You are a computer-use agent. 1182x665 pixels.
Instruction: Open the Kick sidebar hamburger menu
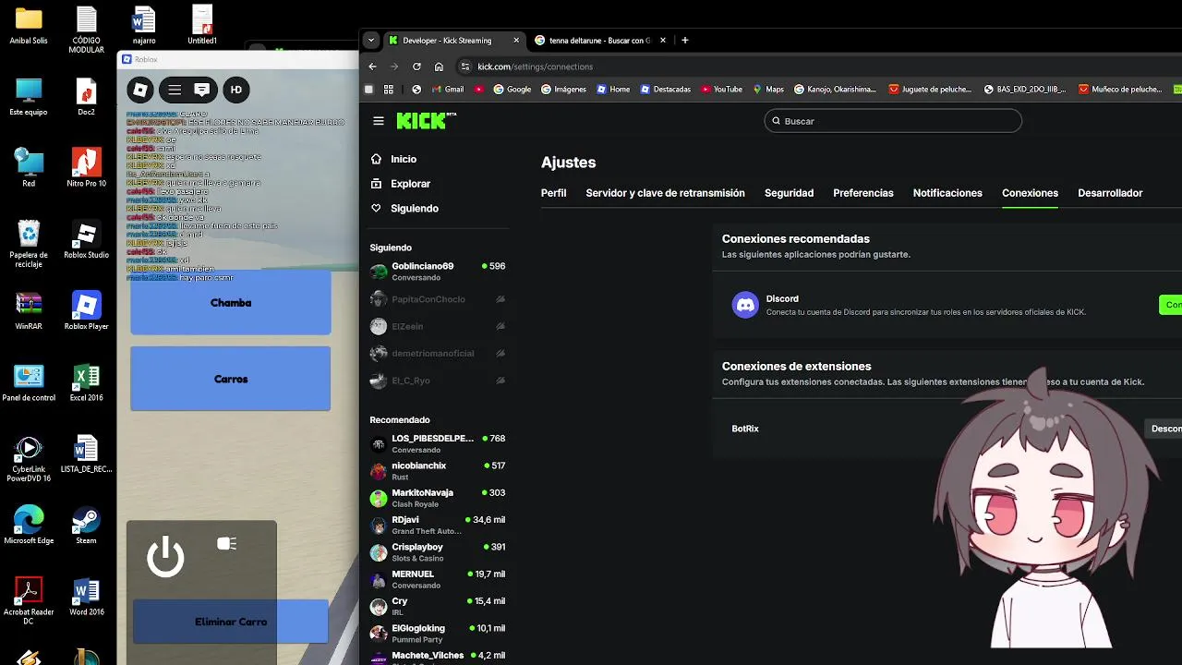(x=378, y=121)
